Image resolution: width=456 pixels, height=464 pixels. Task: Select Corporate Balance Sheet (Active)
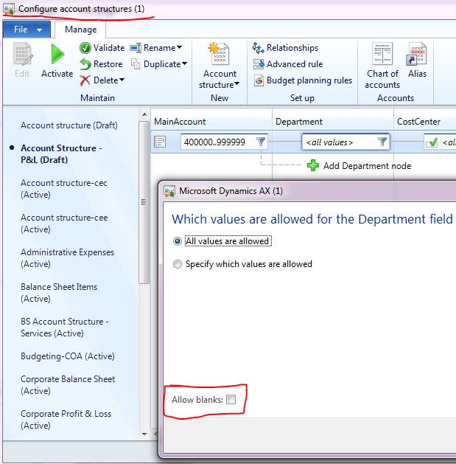[x=68, y=385]
